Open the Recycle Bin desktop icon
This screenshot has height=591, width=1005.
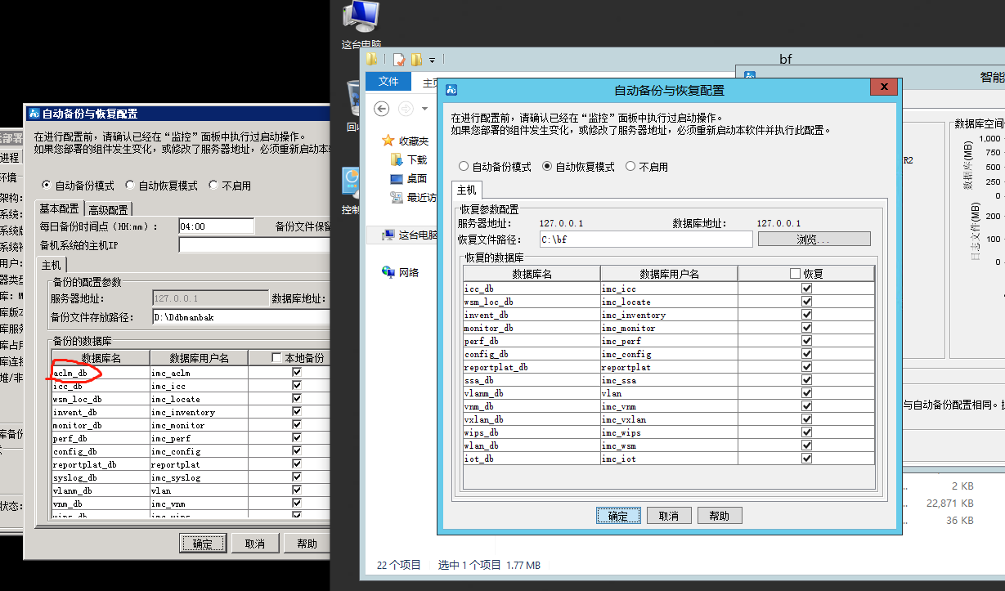pos(354,106)
